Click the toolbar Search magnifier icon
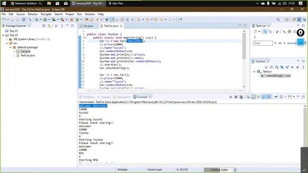This screenshot has height=173, width=308. tap(278, 20)
